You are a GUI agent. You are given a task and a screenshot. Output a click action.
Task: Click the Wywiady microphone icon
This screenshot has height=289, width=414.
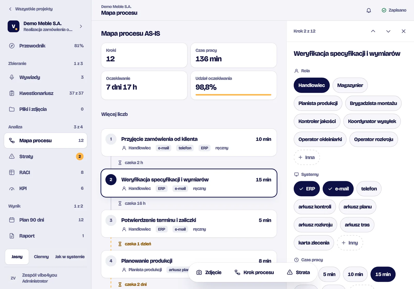[x=12, y=77]
